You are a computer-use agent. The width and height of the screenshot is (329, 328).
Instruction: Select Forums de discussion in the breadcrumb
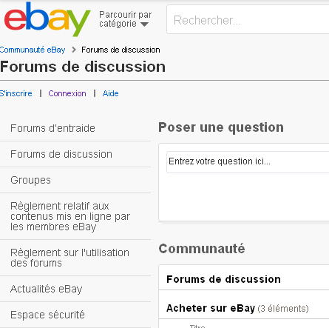click(121, 50)
